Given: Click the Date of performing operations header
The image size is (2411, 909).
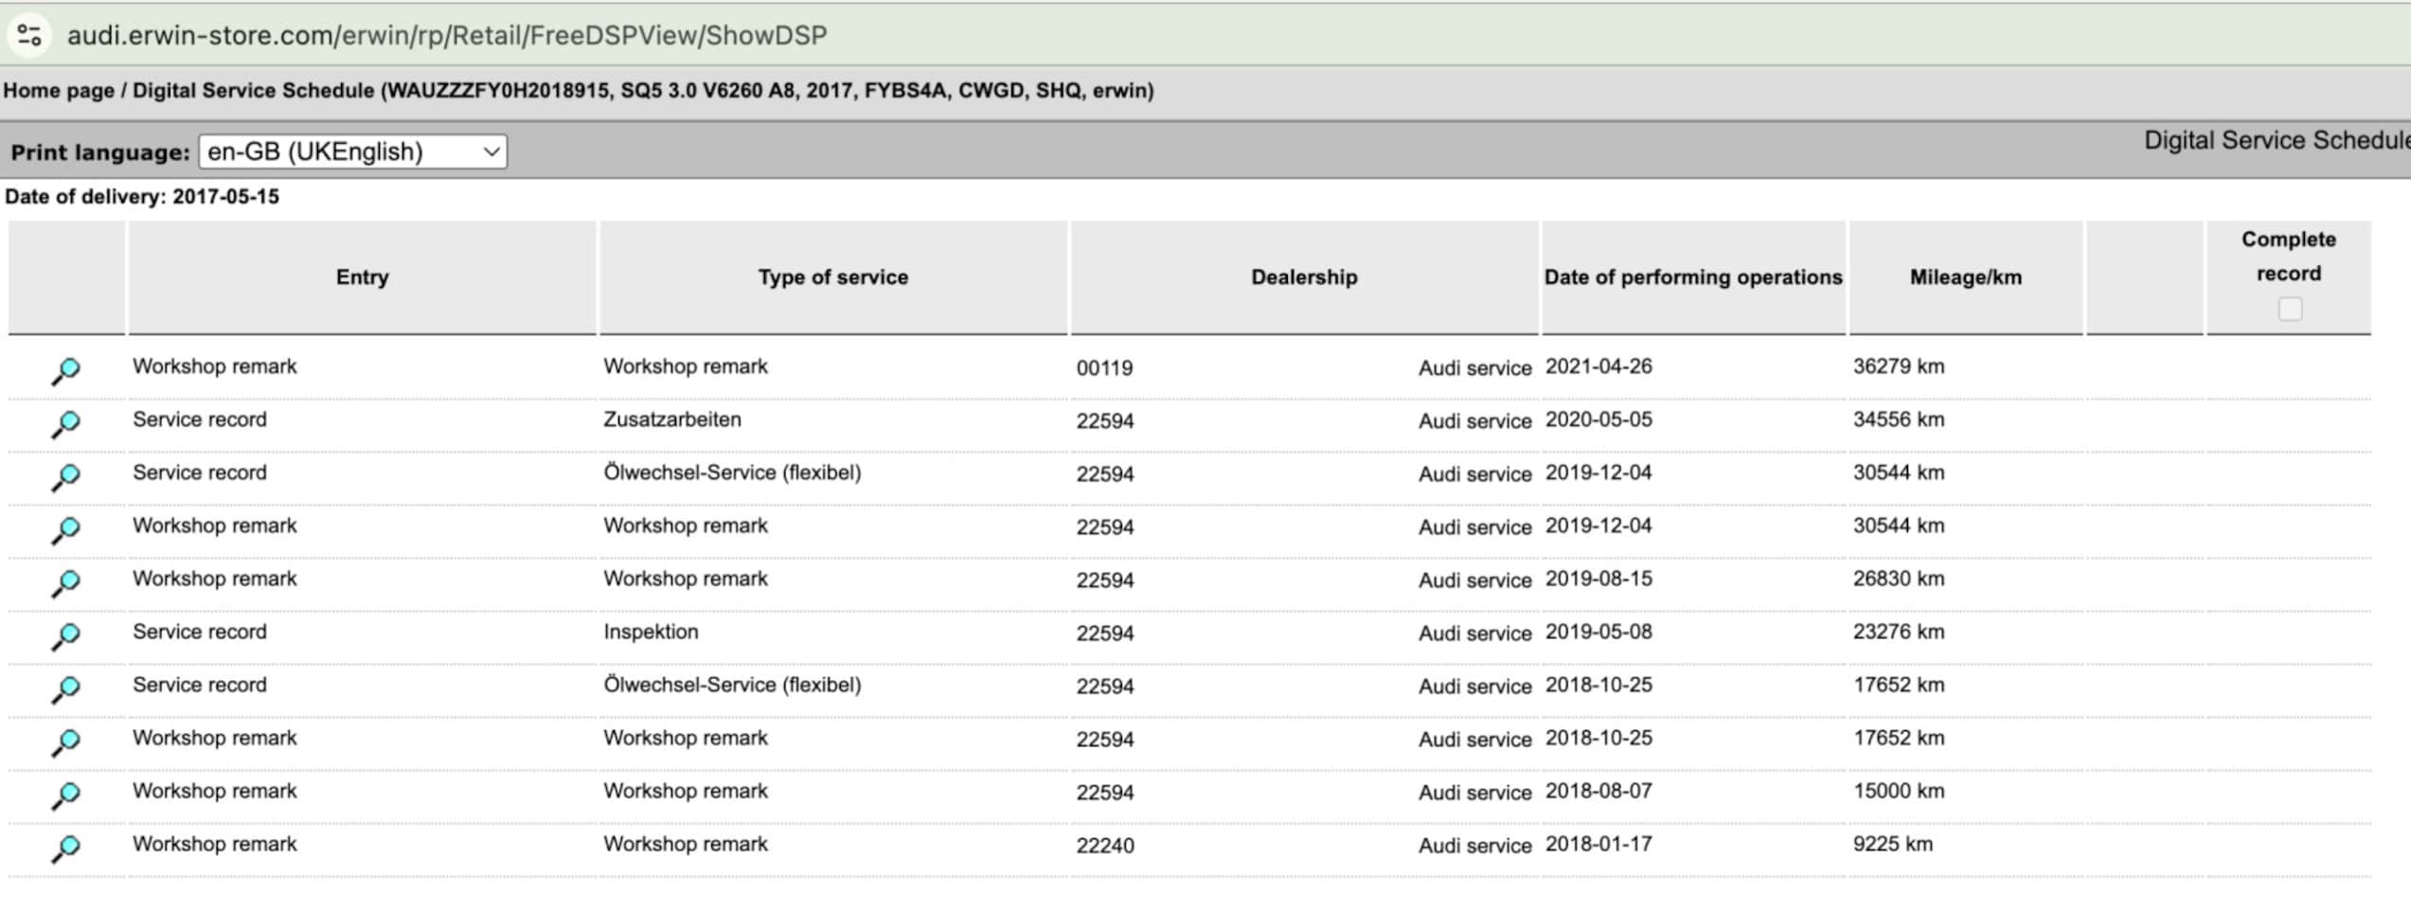Looking at the screenshot, I should pos(1692,277).
